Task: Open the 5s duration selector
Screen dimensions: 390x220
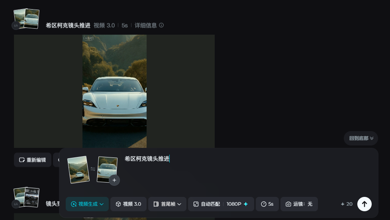Action: point(267,204)
